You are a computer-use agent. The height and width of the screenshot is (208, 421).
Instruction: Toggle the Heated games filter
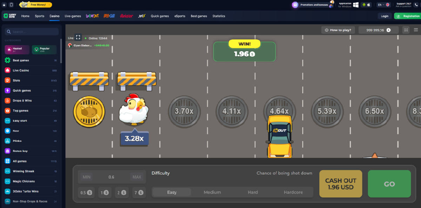[x=16, y=49]
